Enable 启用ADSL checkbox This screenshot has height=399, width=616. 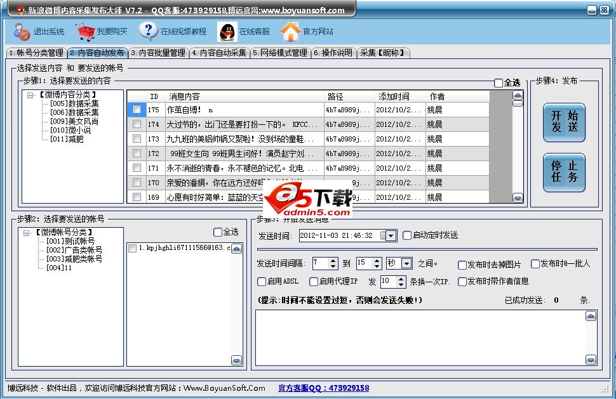pos(262,282)
